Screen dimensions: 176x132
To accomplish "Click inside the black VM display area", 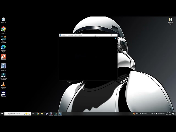I will coord(88,58).
